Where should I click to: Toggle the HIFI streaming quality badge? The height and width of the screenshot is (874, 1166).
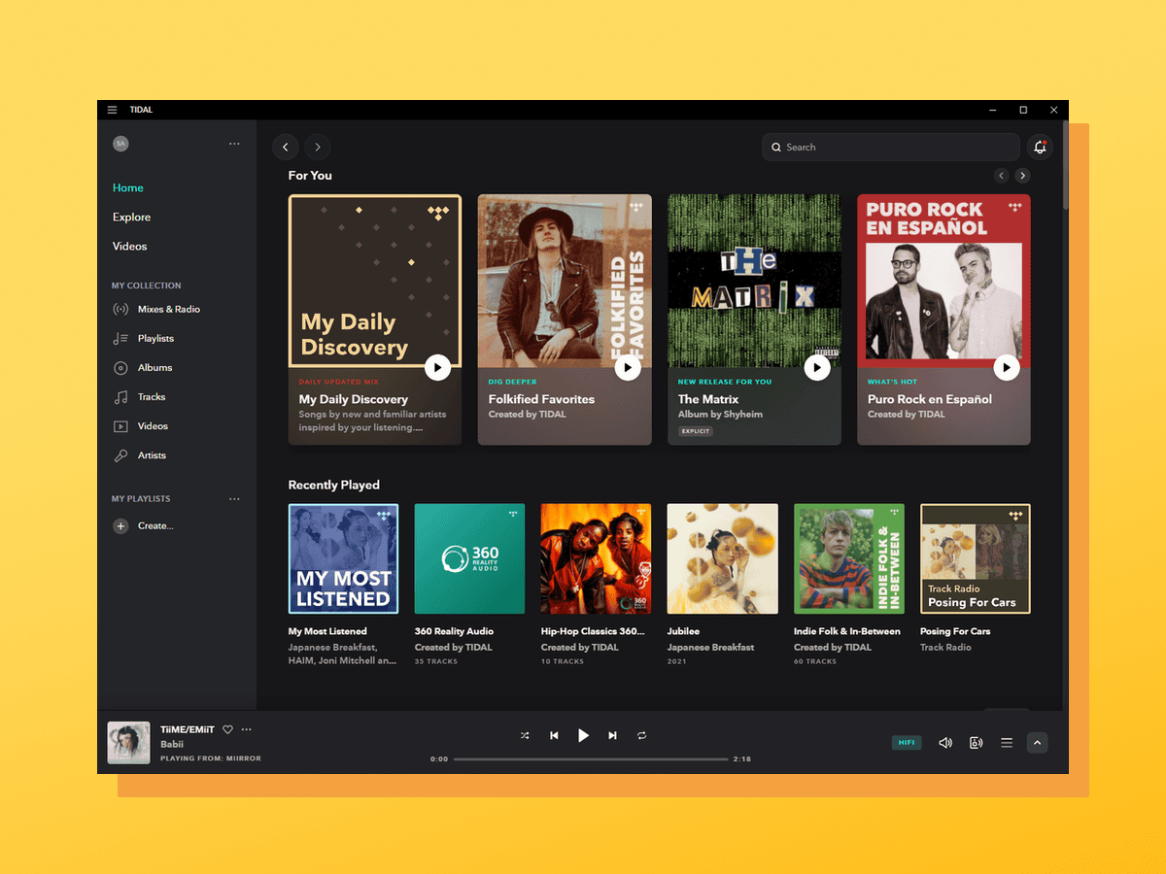[906, 742]
